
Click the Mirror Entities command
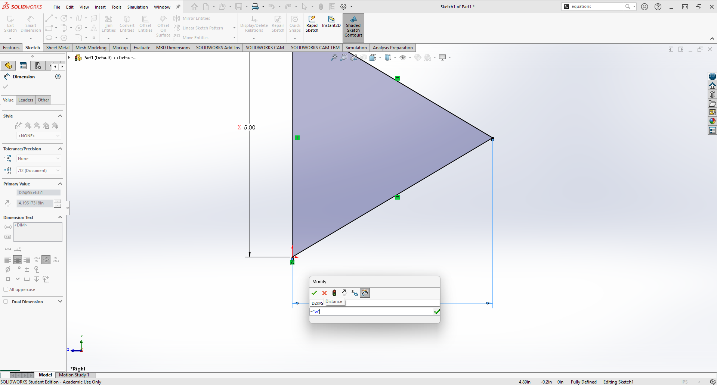pos(192,18)
